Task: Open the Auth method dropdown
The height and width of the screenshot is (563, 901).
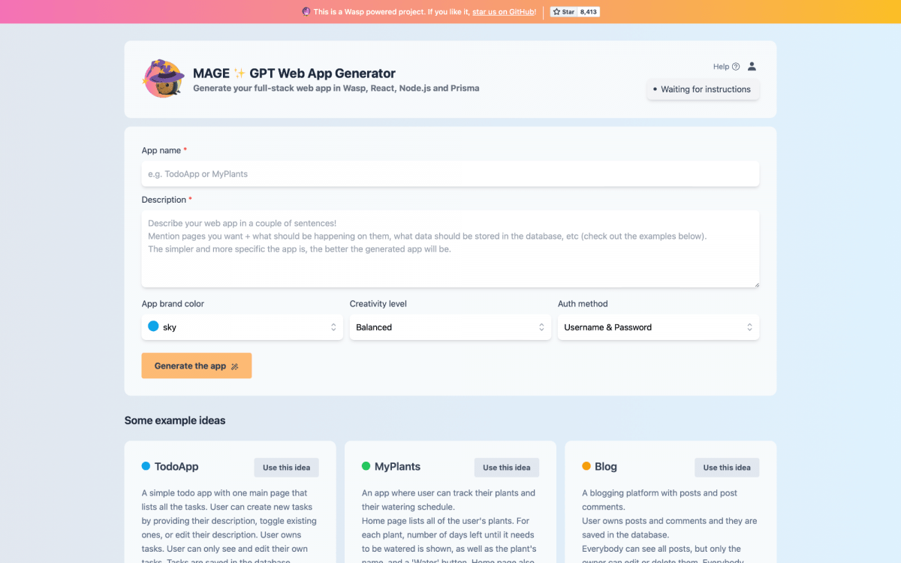Action: [x=658, y=327]
